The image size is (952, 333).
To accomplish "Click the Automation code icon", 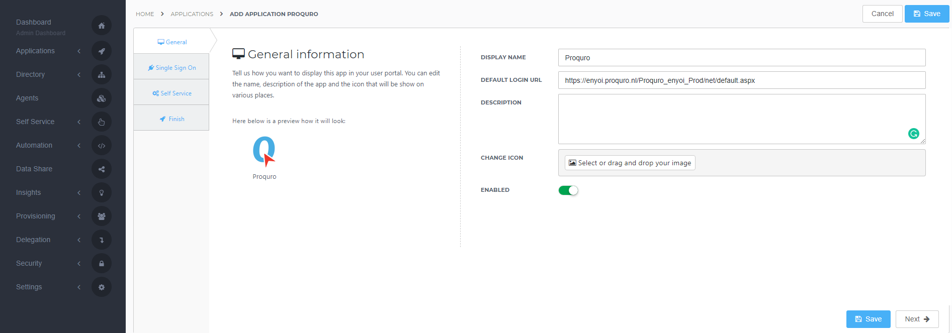I will [x=102, y=145].
